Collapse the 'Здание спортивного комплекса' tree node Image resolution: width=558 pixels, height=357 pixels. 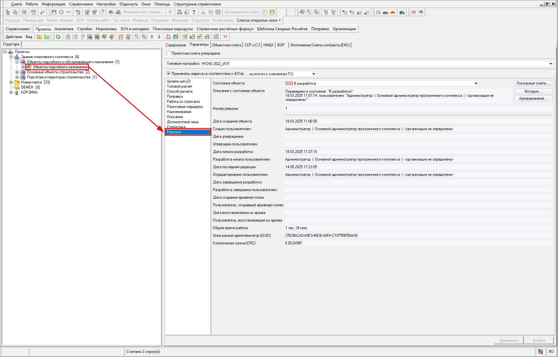point(11,57)
